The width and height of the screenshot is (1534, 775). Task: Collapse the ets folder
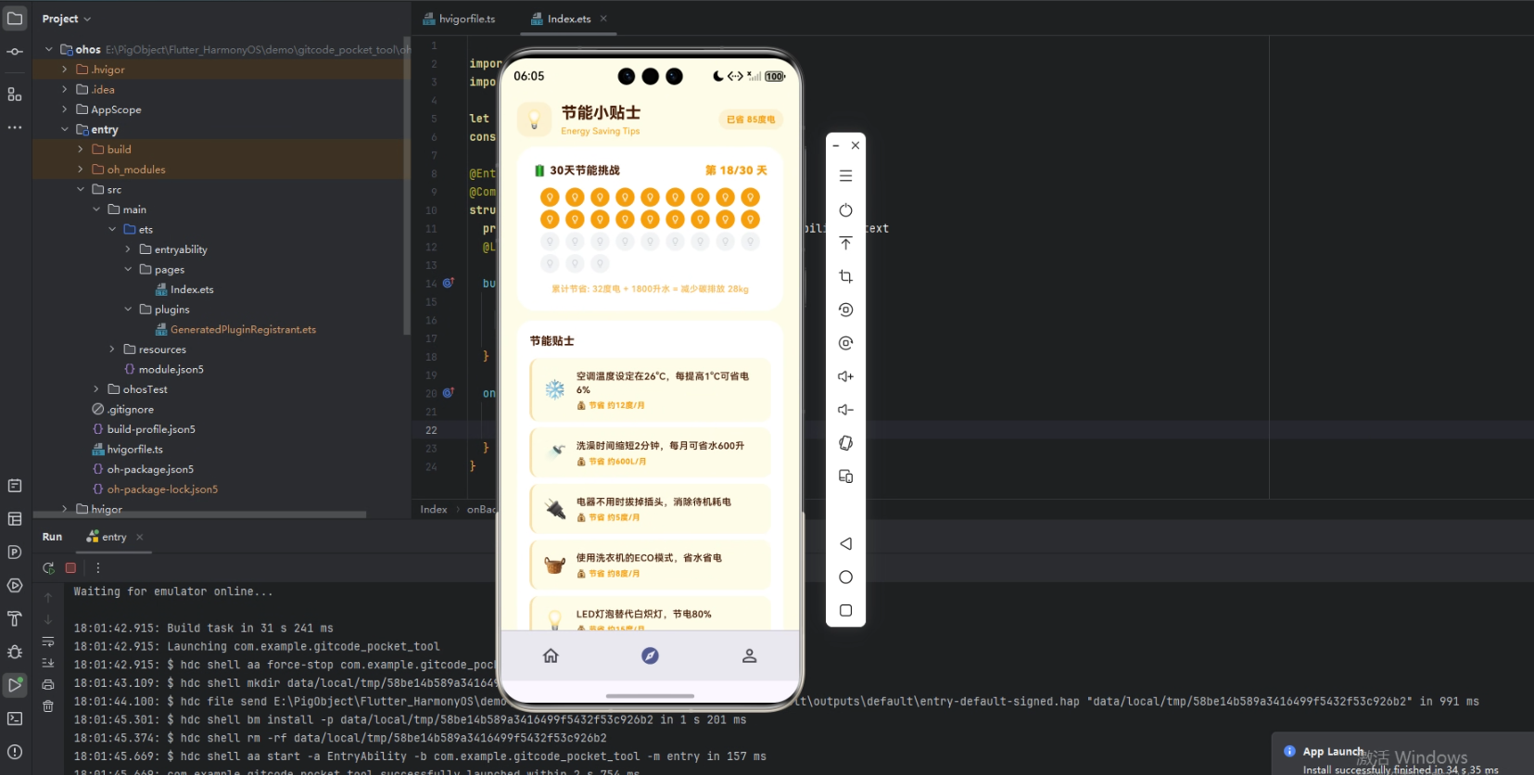click(x=112, y=230)
